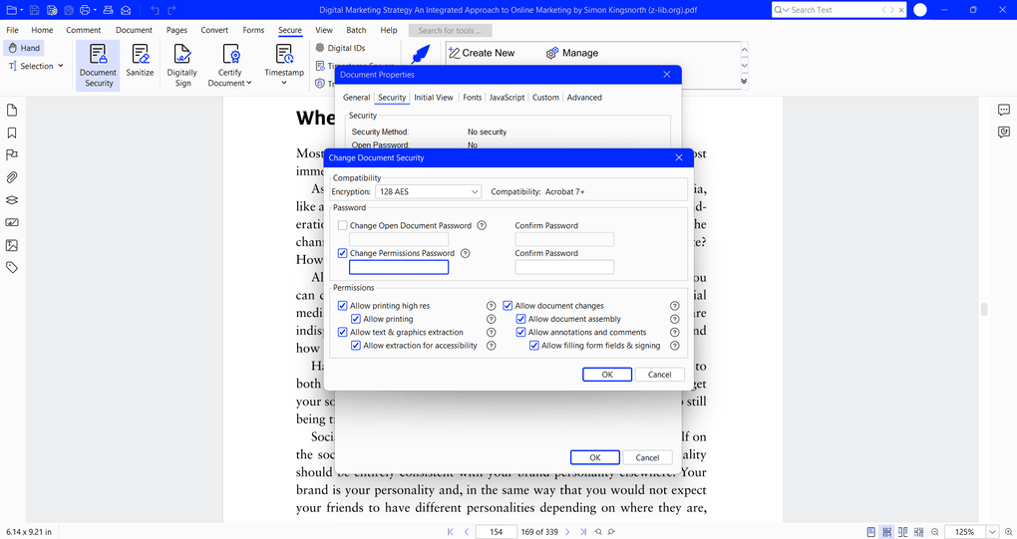This screenshot has width=1017, height=539.
Task: Open the file open dropdown arrow in title bar
Action: tap(21, 10)
